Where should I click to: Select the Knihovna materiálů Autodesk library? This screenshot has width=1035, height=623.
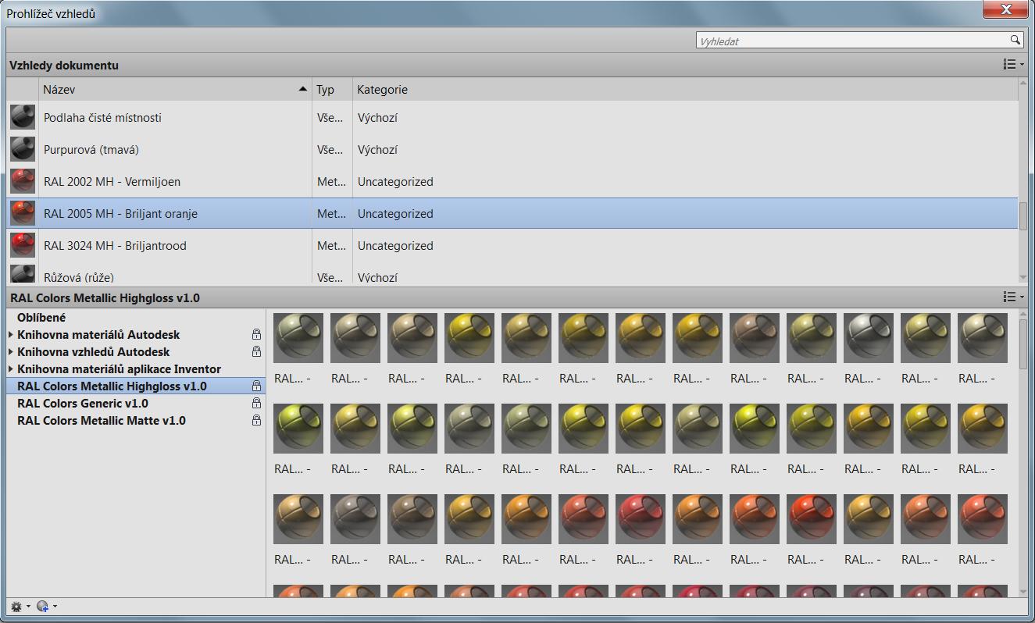click(x=98, y=334)
